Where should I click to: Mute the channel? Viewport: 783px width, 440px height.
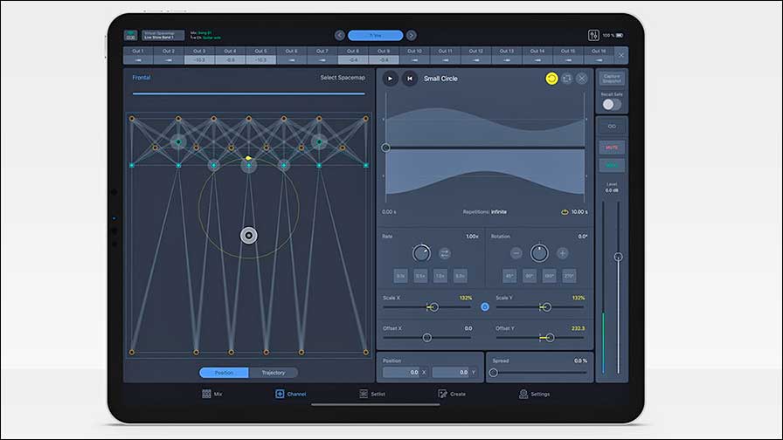[612, 148]
